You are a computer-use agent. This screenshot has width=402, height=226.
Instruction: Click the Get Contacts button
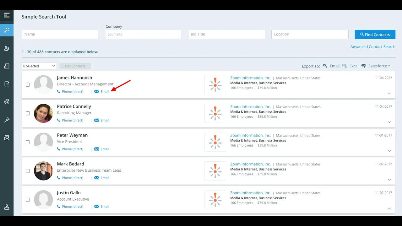pos(75,66)
